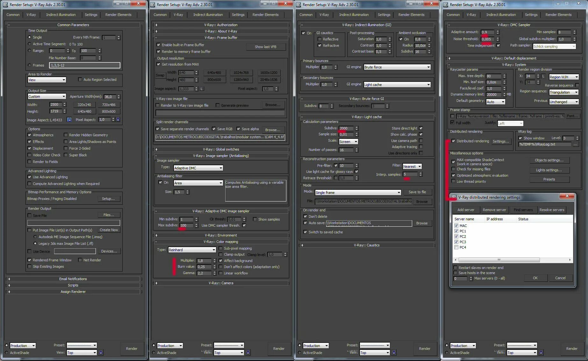
Task: Open the Light cache Mode dropdown
Action: point(358,193)
